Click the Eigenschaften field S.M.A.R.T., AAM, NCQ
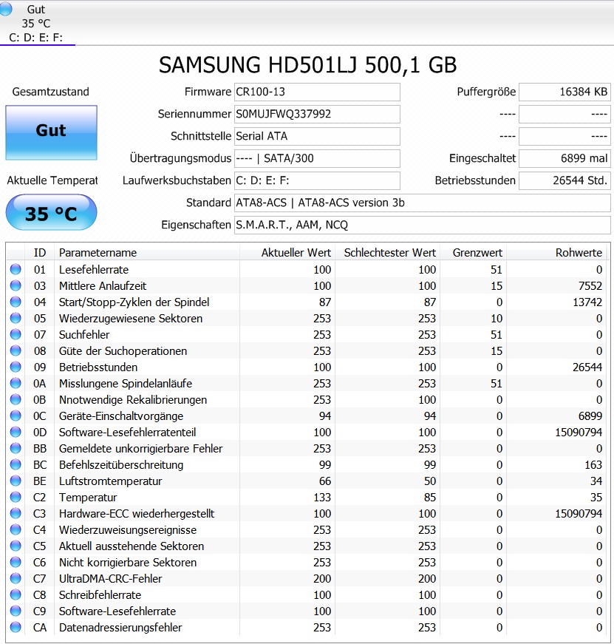The image size is (614, 644). [x=423, y=225]
